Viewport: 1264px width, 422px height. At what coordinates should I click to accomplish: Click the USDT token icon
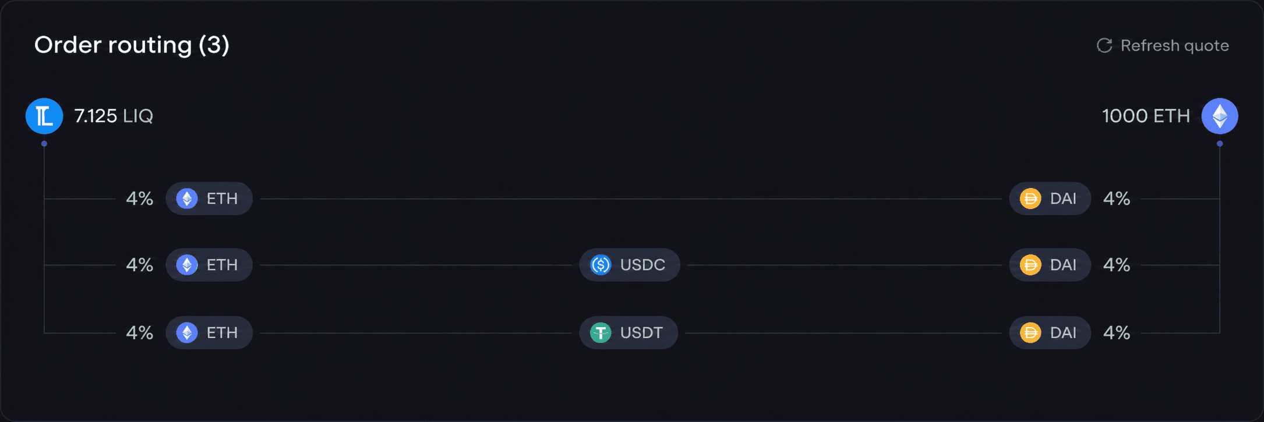[601, 332]
